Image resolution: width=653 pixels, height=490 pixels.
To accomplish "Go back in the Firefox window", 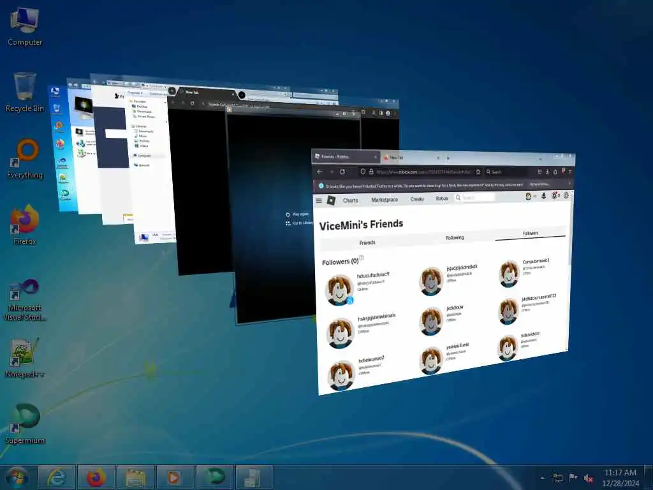I will coord(319,172).
